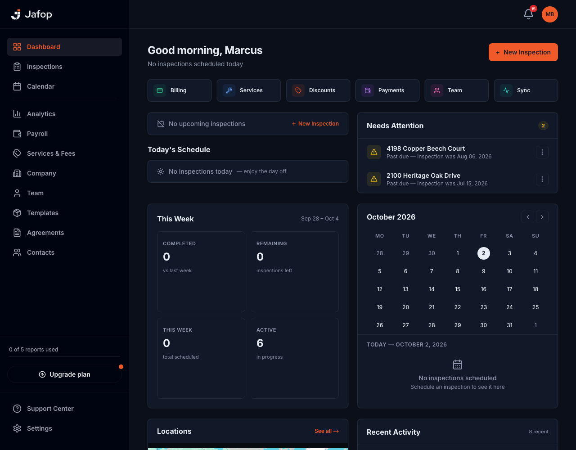Click the Settings gear icon

[x=17, y=428]
